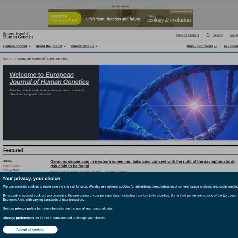Screen dimensions: 238x238
Task: Open the privacy policy link
Action: click(x=25, y=208)
